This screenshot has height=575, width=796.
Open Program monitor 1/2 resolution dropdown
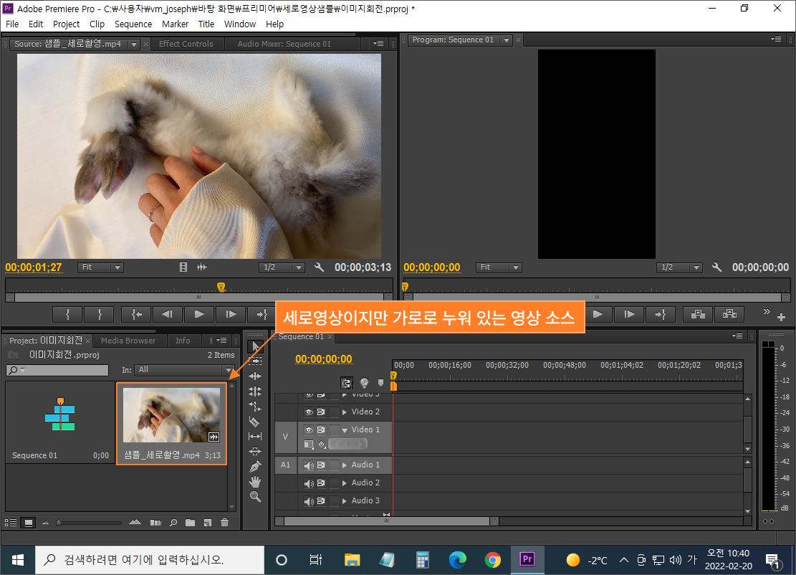coord(679,267)
